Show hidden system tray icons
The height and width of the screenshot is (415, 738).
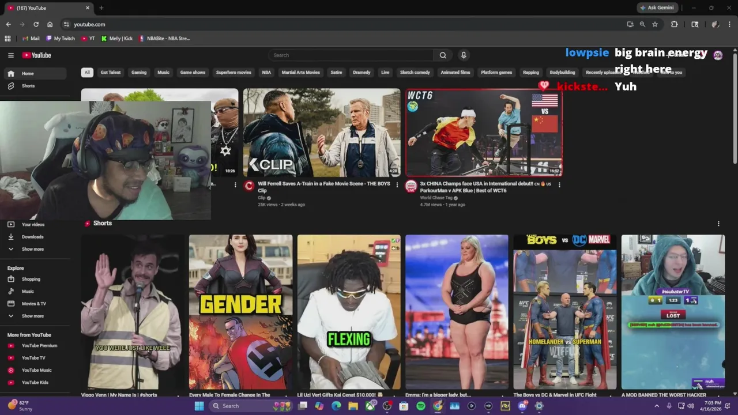click(x=656, y=406)
